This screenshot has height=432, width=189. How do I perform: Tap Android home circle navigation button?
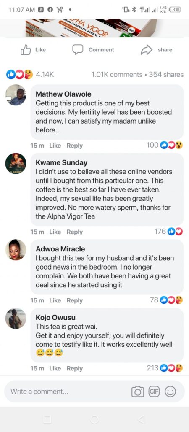coord(94,420)
